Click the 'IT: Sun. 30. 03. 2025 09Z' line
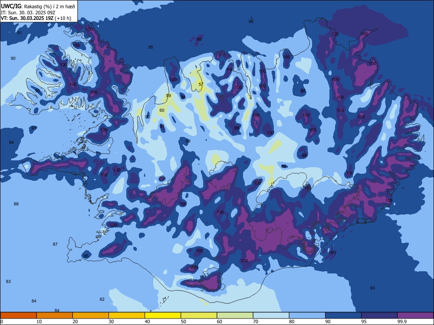 pos(27,13)
